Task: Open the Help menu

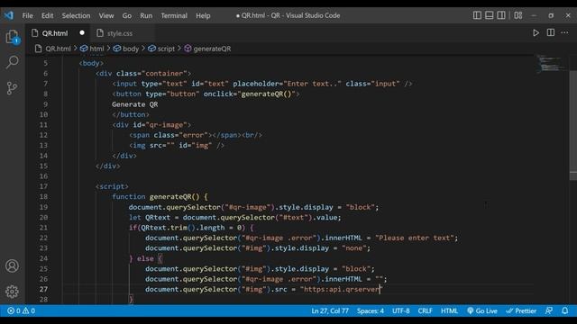Action: pyautogui.click(x=203, y=15)
